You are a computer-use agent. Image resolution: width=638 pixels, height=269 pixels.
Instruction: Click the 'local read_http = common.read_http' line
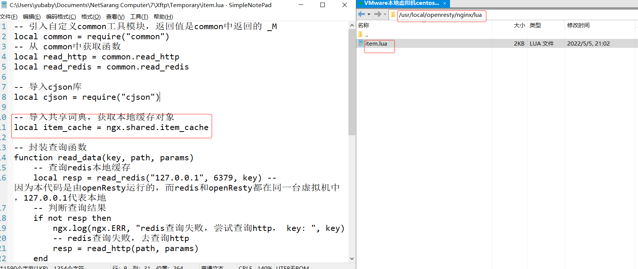(97, 57)
